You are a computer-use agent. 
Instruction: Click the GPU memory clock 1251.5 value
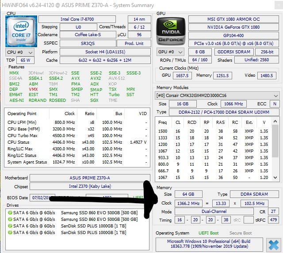coord(222,75)
